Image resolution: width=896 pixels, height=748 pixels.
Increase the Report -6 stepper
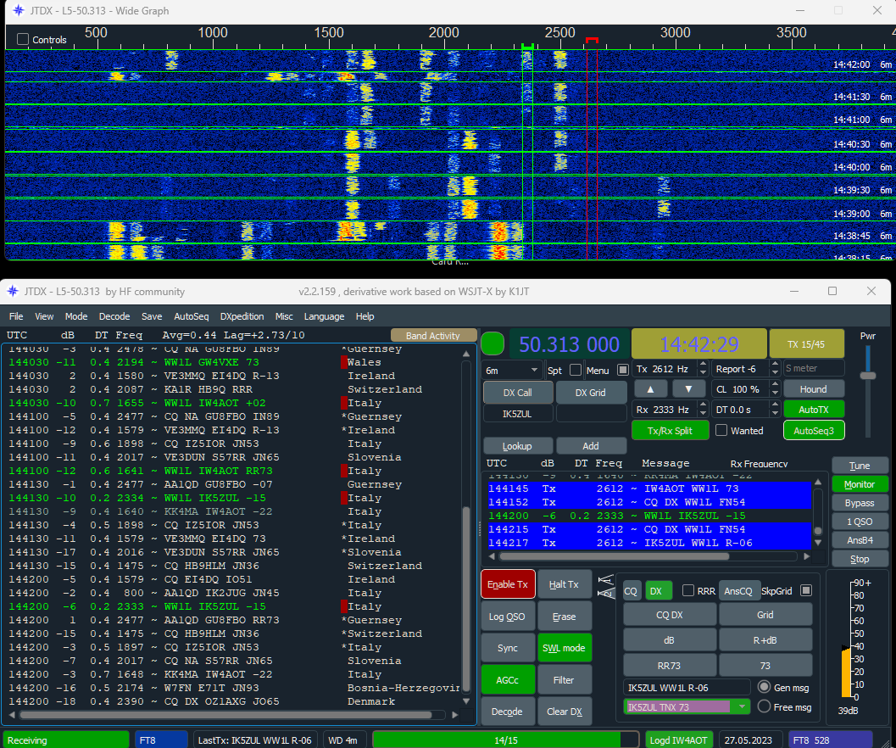pos(775,365)
